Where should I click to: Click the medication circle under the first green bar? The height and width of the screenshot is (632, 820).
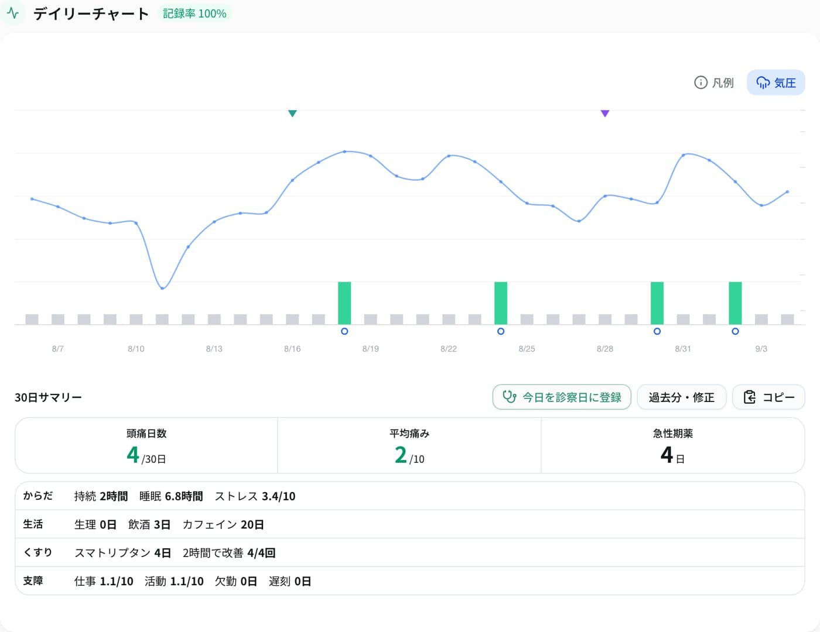pyautogui.click(x=344, y=331)
